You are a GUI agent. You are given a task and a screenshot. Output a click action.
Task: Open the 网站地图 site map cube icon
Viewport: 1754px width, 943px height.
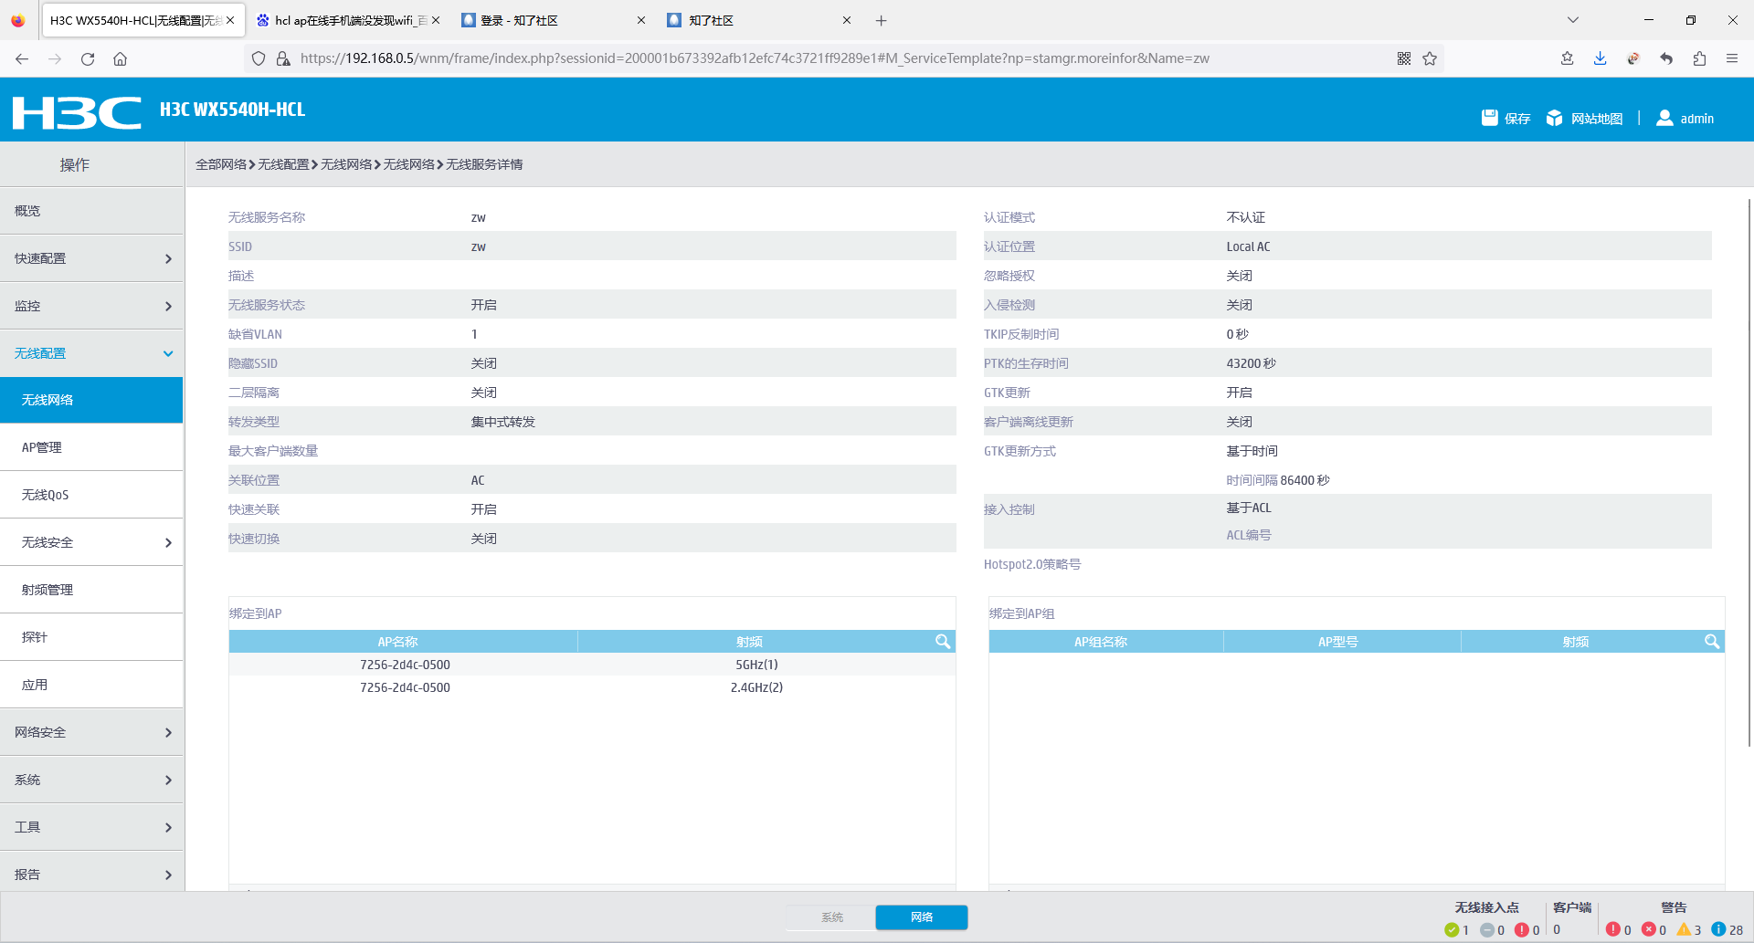coord(1554,118)
